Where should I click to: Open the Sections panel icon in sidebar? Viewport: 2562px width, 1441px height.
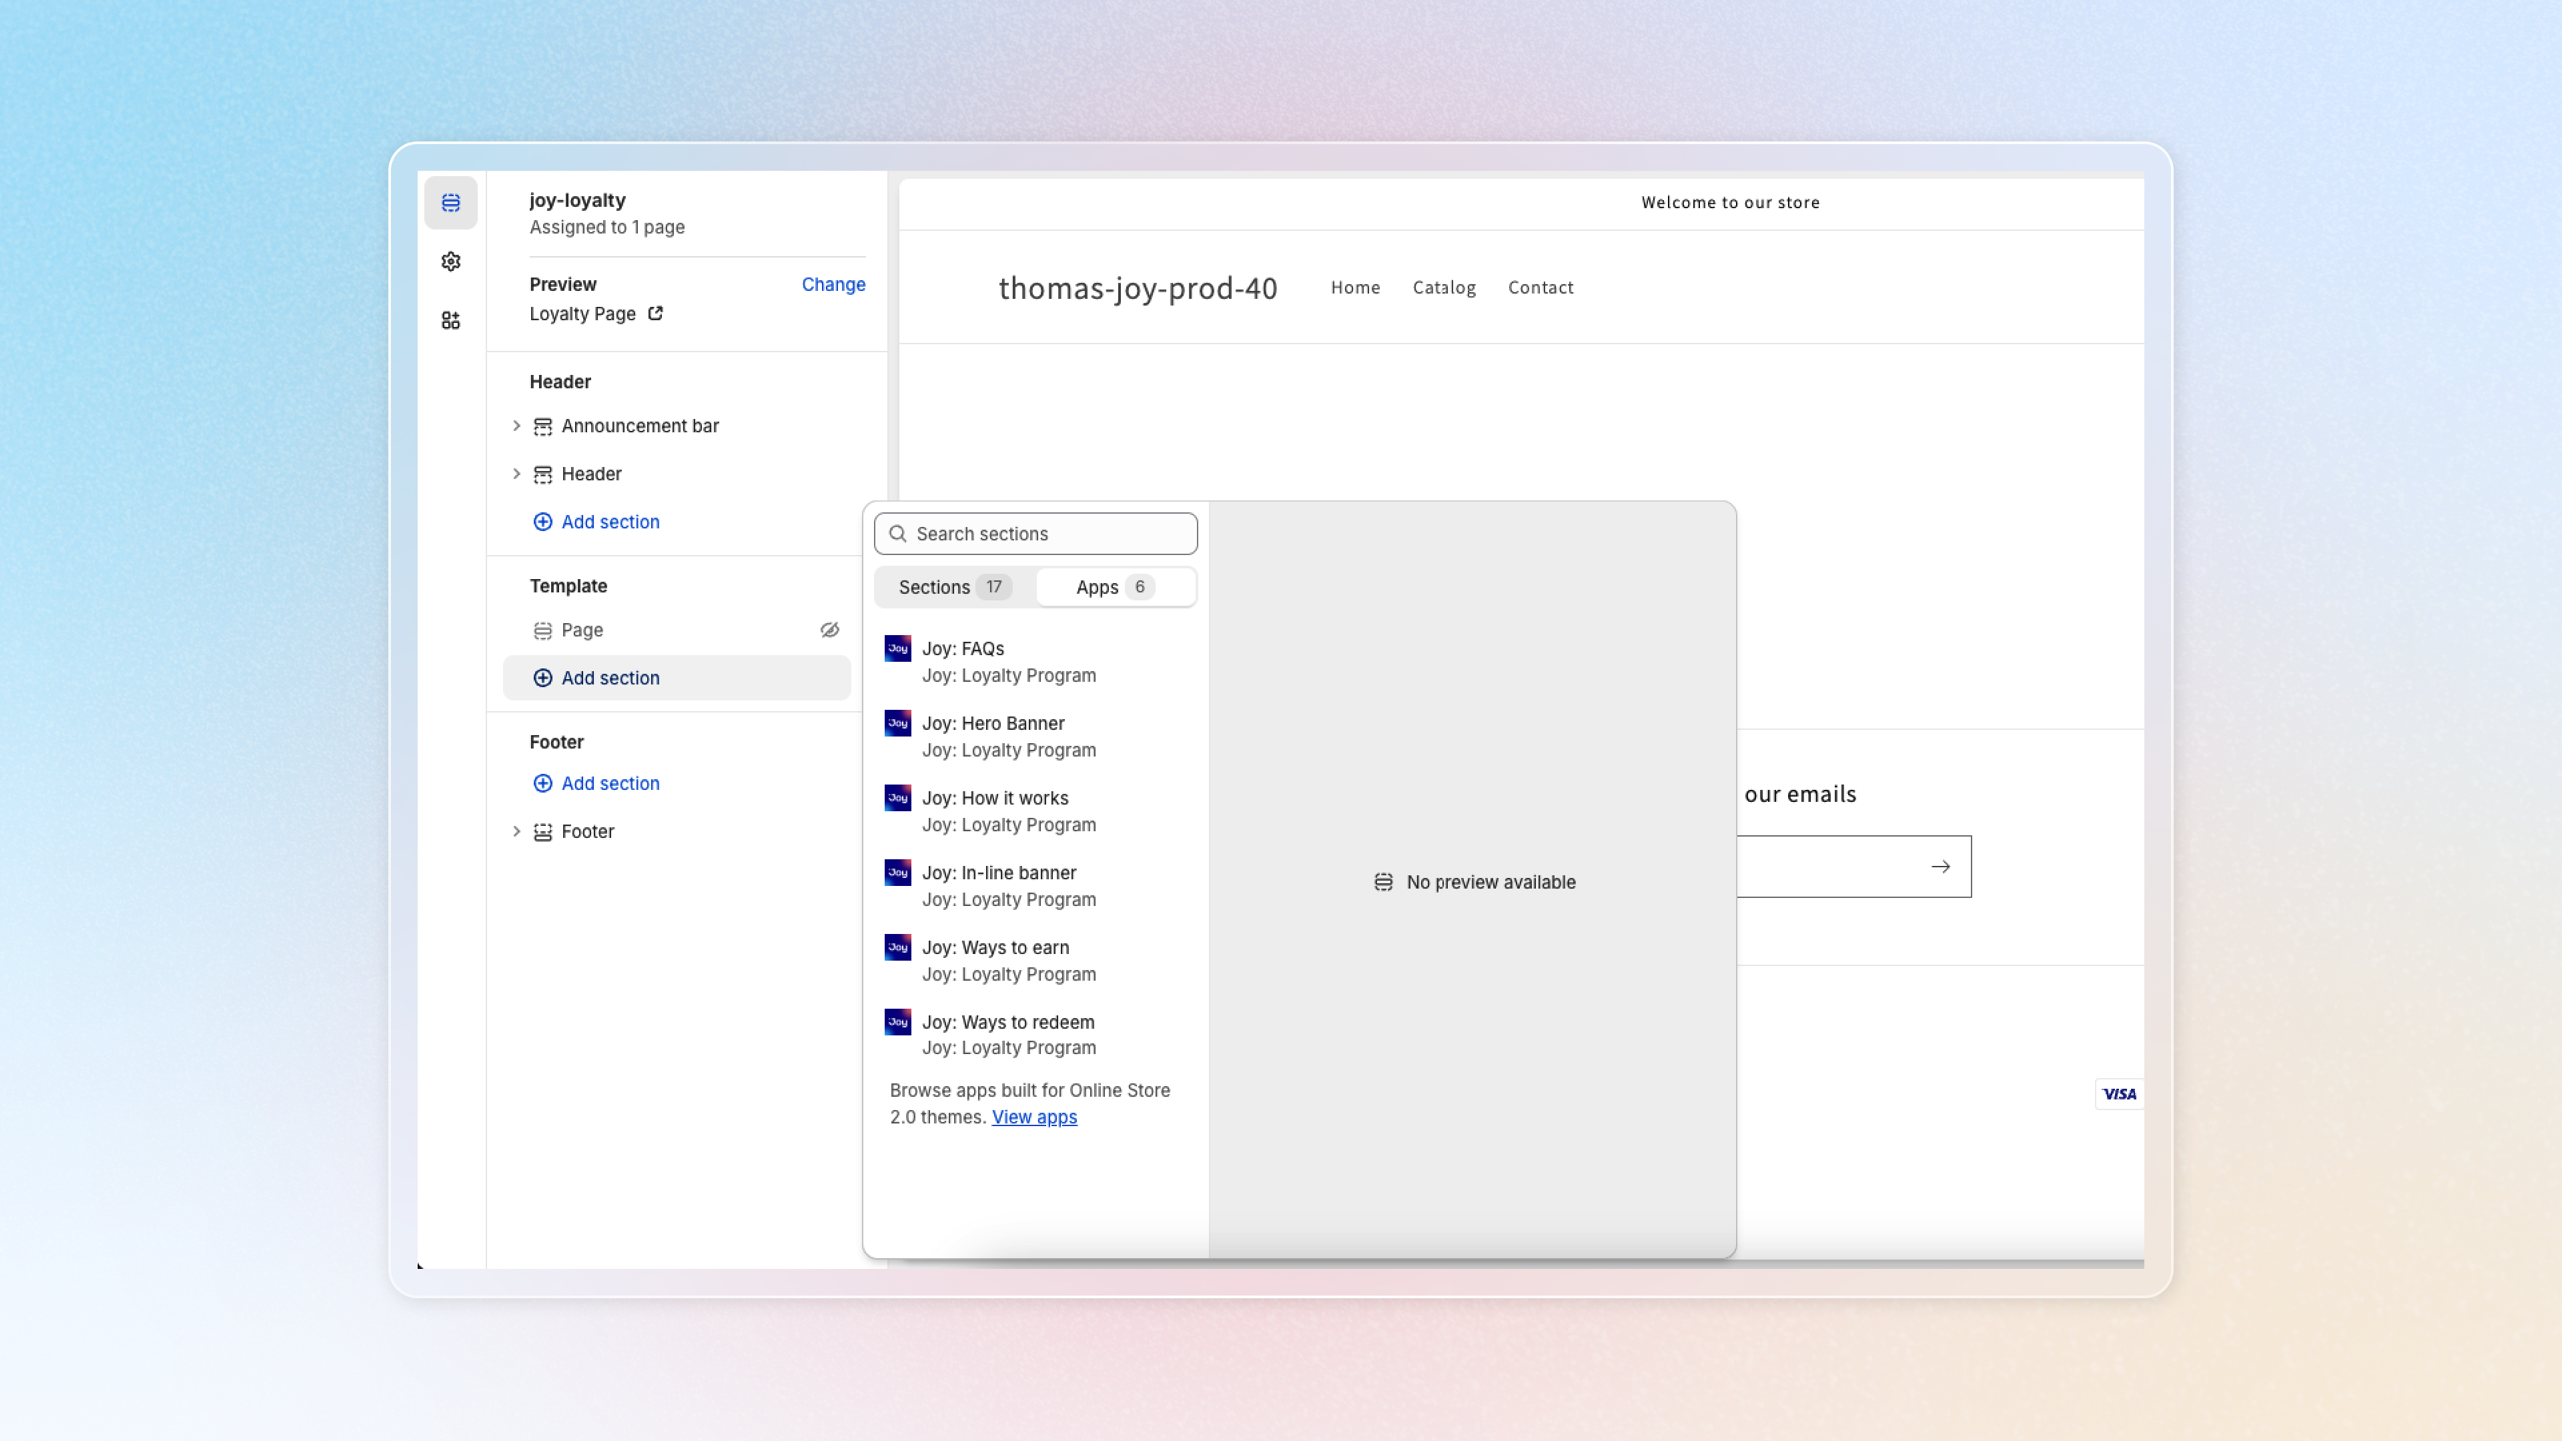coord(450,203)
